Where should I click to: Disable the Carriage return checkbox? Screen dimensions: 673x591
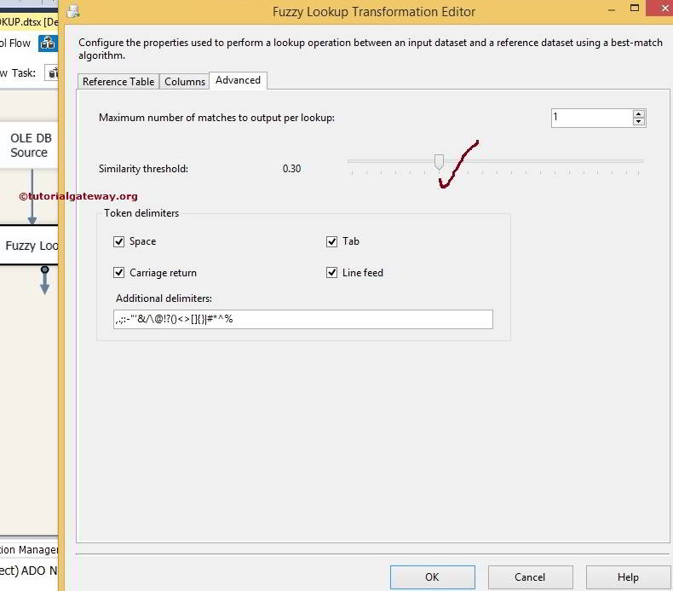(x=119, y=273)
